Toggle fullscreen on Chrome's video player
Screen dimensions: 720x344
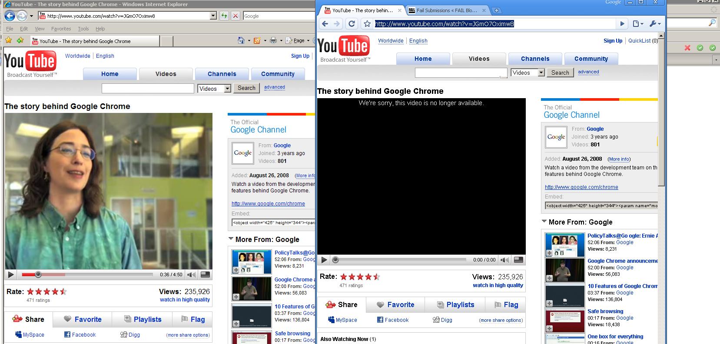tap(518, 260)
